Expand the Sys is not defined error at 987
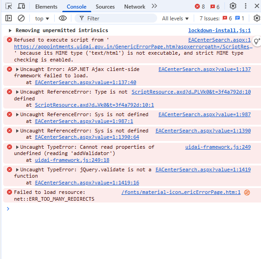Screen dimensions: 261x259 pos(17,115)
